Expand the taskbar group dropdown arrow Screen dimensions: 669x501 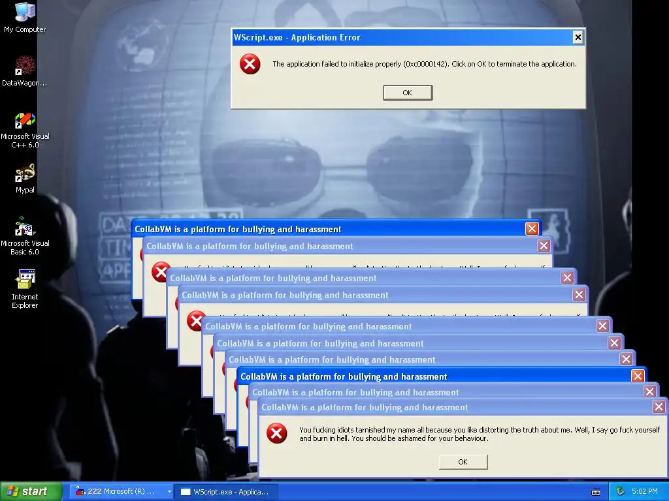pos(169,492)
